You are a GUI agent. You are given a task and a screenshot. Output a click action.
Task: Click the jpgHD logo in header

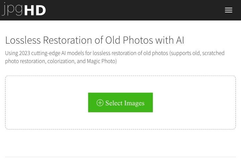click(24, 9)
